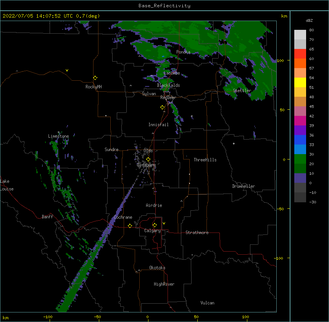Screen dimensions: 329x322
Task: Click the -50 tick label on right axis
Action: click(x=281, y=209)
